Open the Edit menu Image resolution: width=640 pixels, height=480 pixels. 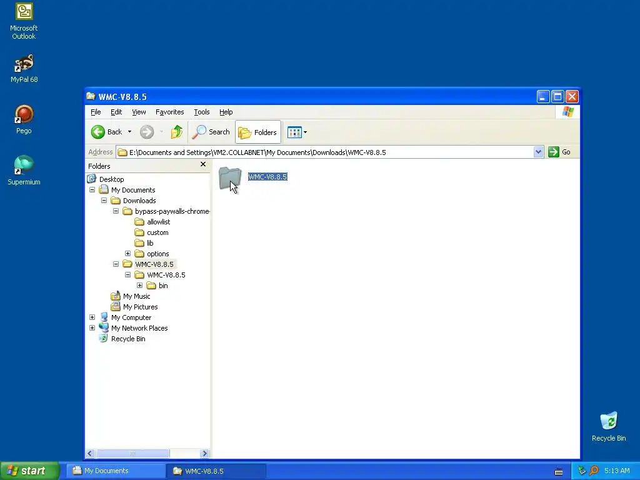116,112
